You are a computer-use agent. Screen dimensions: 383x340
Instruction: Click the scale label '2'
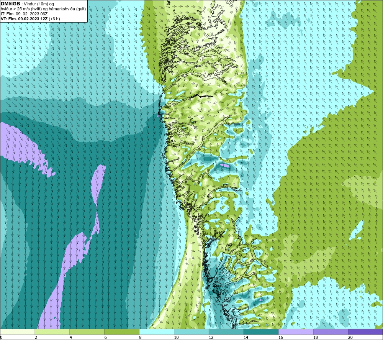click(x=36, y=337)
